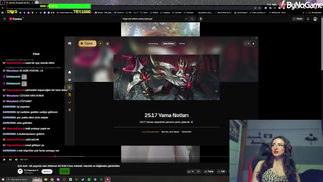323x182 pixels.
Task: Click chat line 'KLASİK POSTALLA'
Action: point(31,71)
